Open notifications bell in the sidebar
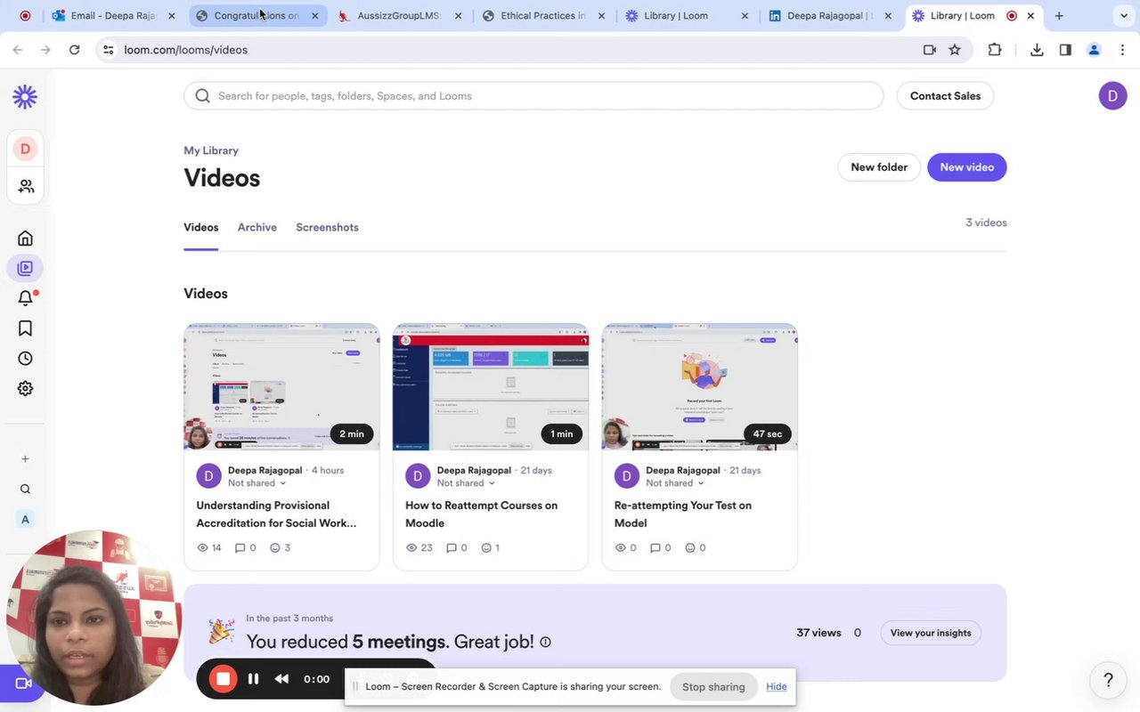The image size is (1140, 712). [25, 298]
